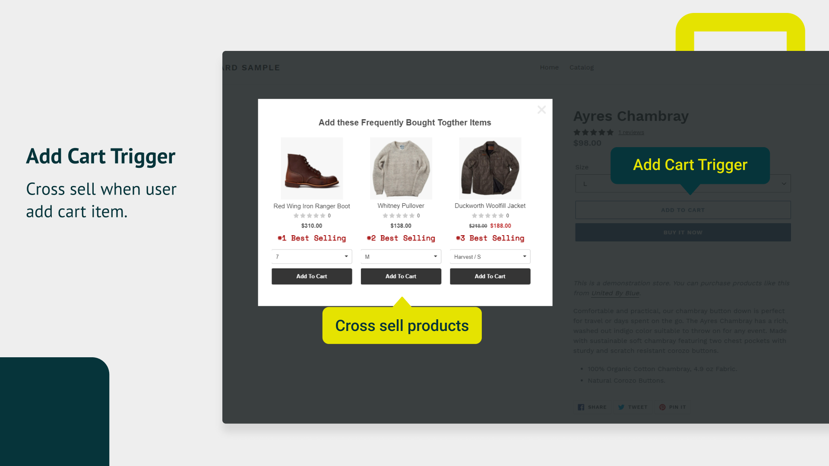Click Duckworth Jacket star rating
Image resolution: width=829 pixels, height=466 pixels.
point(488,216)
